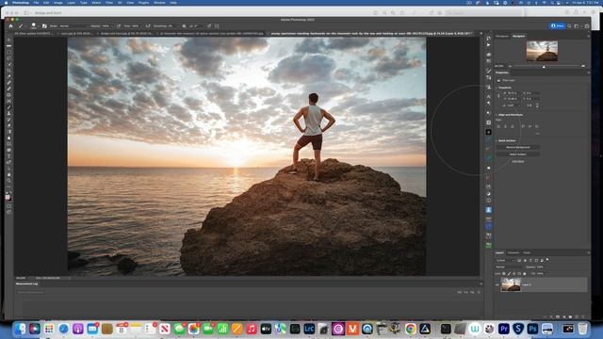Filter layers by type layers icon
The image size is (603, 339).
(530, 260)
